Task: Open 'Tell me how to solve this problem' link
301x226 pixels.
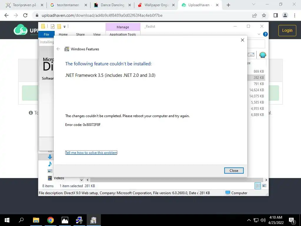Action: 91,153
